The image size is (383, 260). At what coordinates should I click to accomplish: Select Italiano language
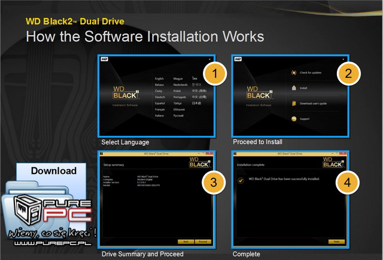(x=159, y=115)
